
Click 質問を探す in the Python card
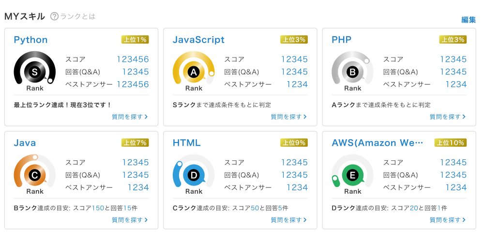click(129, 116)
